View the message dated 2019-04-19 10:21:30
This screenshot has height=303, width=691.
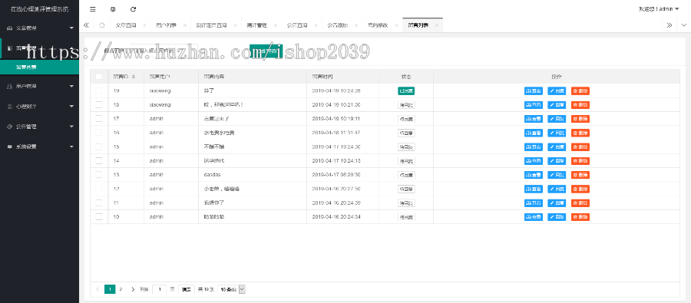coord(534,105)
